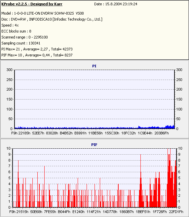Select the Date 15.8.2004 23:19:24 text
Image resolution: width=189 pixels, height=217 pixels.
pyautogui.click(x=116, y=4)
